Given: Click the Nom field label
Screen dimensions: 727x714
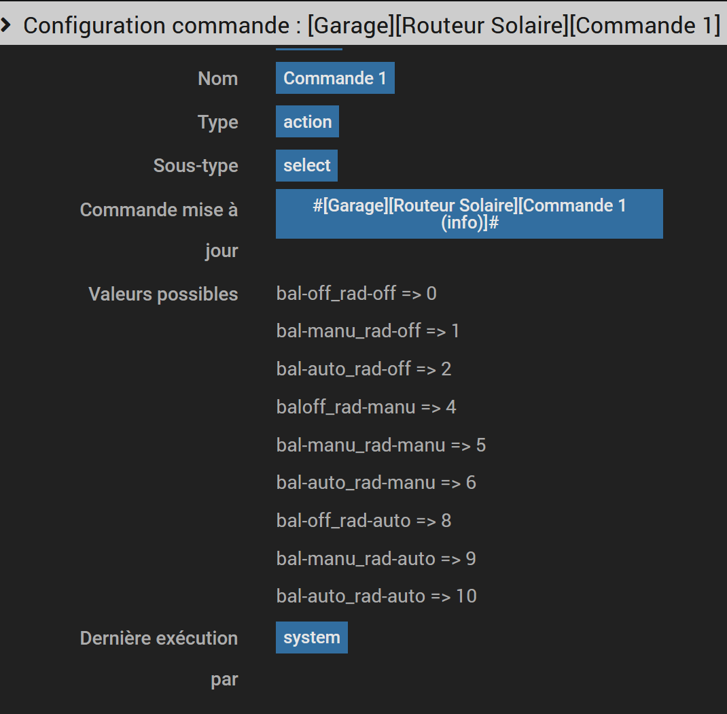Looking at the screenshot, I should tap(217, 79).
